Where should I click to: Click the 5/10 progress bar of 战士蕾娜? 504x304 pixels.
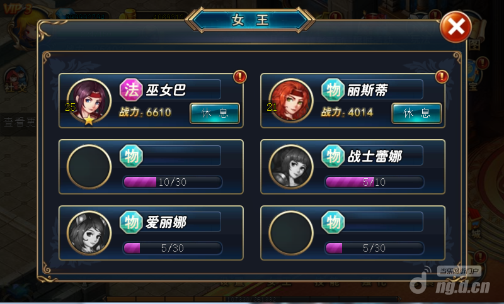pos(374,182)
